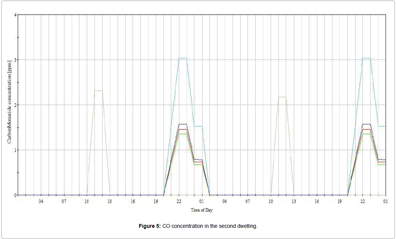Click the y-axis value 2 label

coord(15,105)
